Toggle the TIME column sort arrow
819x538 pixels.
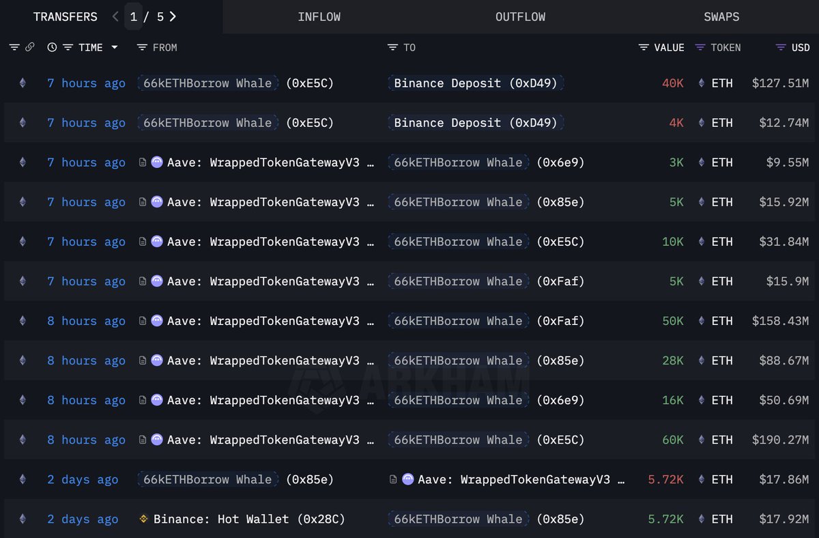pyautogui.click(x=114, y=47)
